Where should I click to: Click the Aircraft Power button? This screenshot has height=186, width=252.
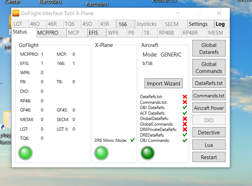coord(209,108)
